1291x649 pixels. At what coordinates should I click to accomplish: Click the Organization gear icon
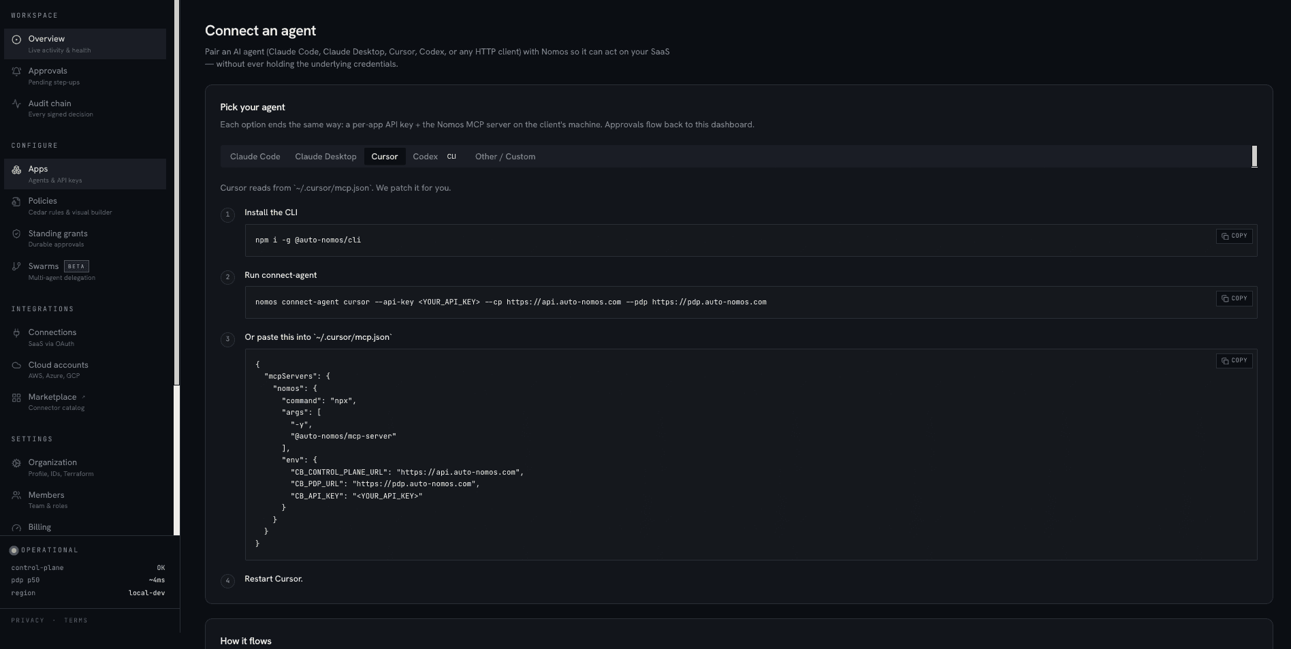coord(16,463)
